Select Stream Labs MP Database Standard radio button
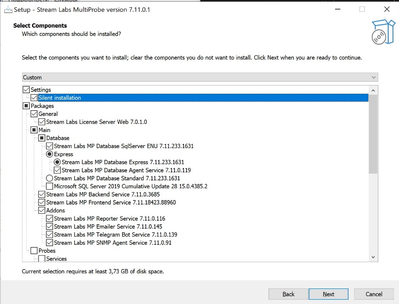The image size is (399, 304). point(50,178)
